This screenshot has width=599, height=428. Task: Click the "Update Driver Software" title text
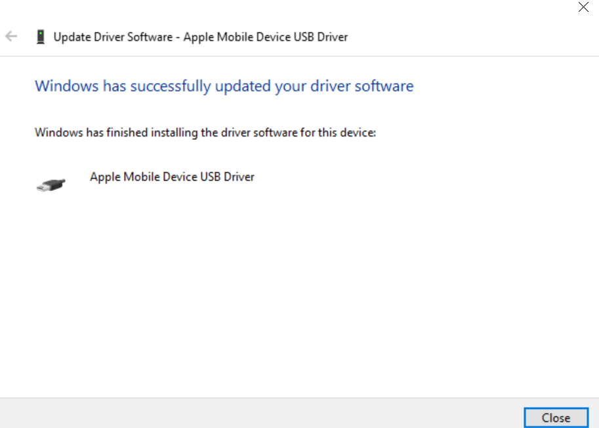coord(114,37)
